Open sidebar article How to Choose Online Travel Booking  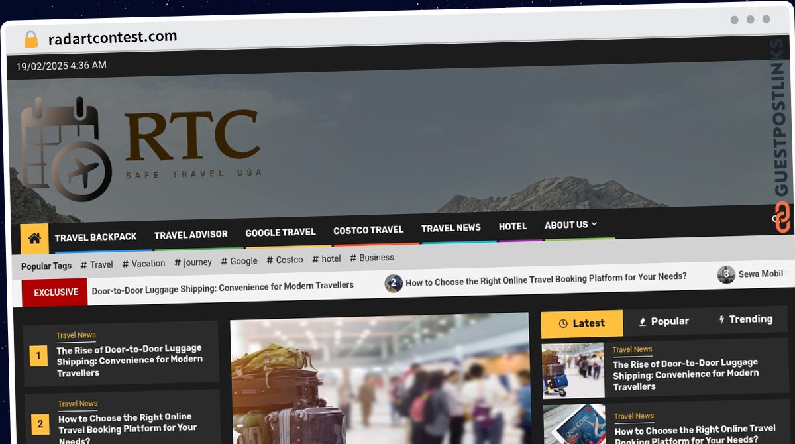695,434
